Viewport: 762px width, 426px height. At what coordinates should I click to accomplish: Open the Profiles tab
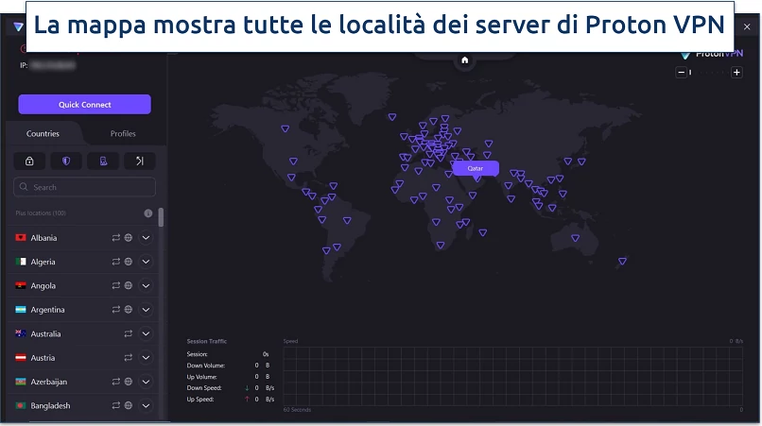tap(123, 133)
